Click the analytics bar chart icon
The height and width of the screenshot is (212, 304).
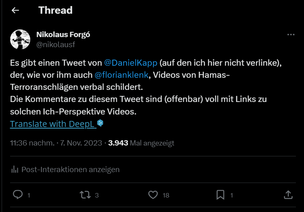coord(15,169)
